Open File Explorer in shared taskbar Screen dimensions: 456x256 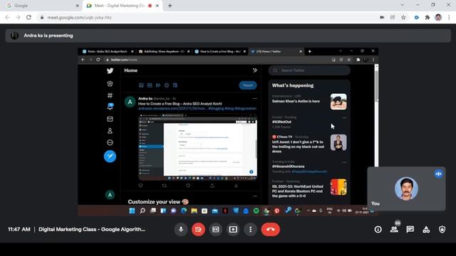tap(194, 210)
